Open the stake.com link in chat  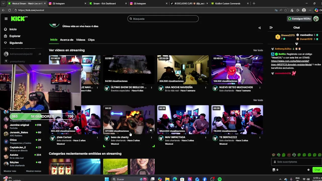[x=291, y=63]
